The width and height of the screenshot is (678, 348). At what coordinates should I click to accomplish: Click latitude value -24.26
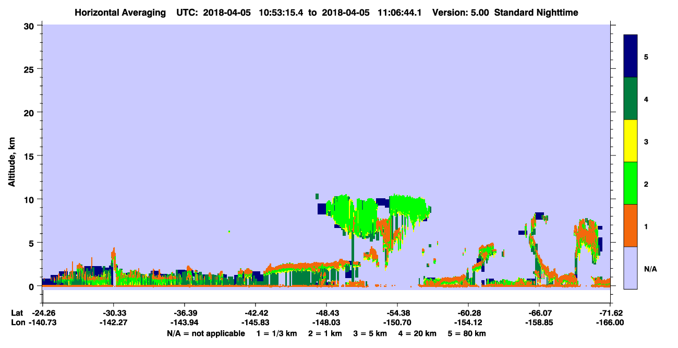pyautogui.click(x=42, y=313)
